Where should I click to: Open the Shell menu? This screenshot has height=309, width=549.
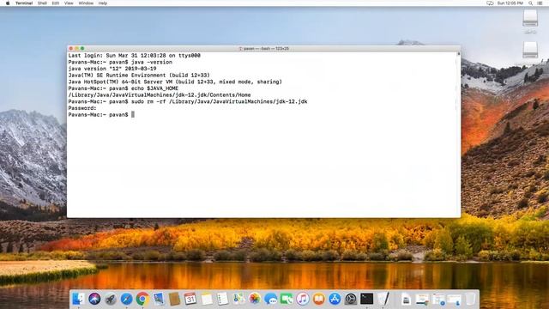tap(42, 3)
